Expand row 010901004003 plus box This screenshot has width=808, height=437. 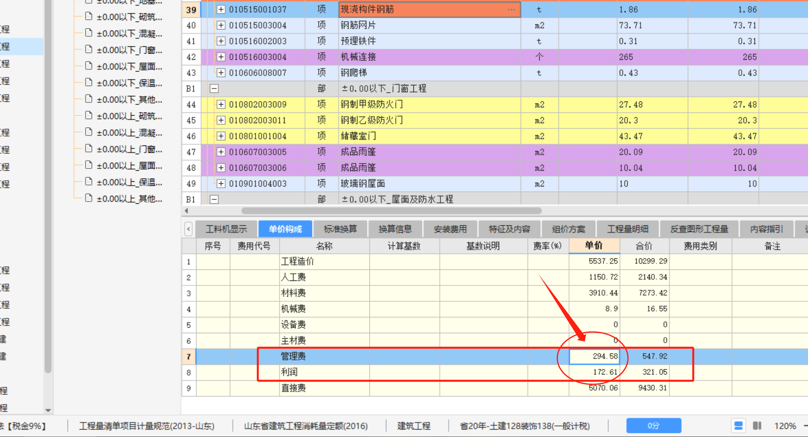click(x=221, y=184)
